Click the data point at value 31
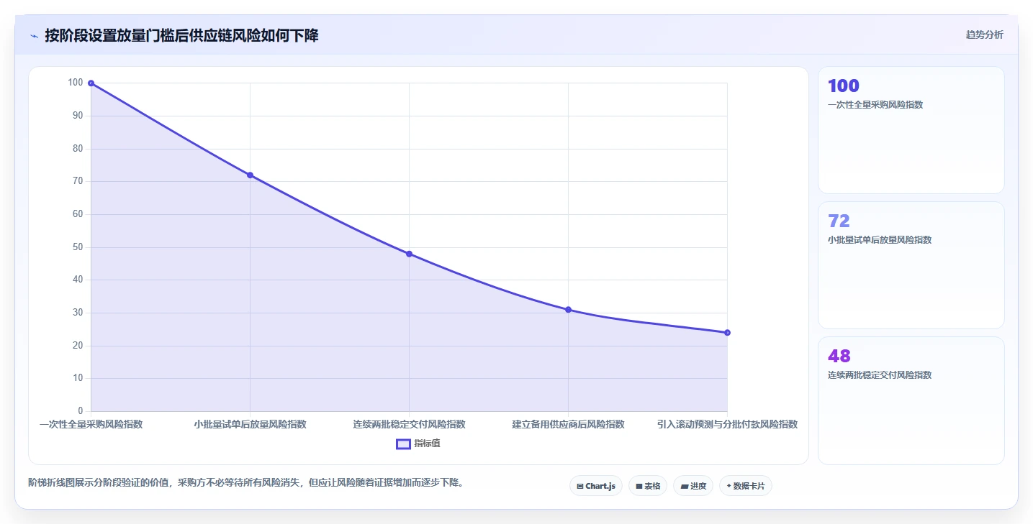This screenshot has width=1033, height=524. [x=568, y=310]
